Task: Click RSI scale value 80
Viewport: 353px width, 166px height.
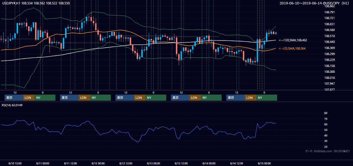Action: [x=326, y=113]
